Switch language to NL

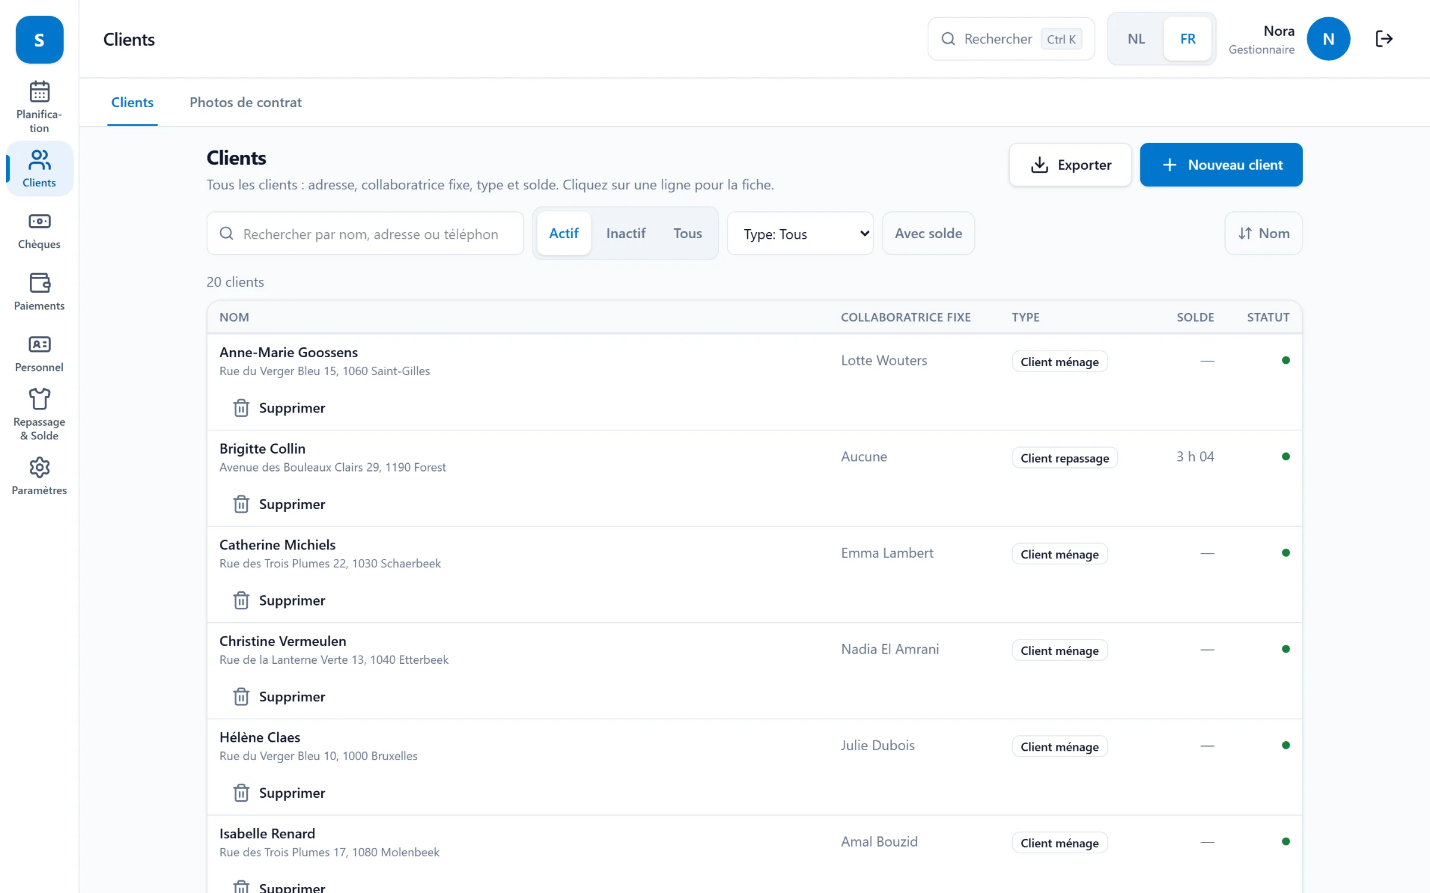[1136, 39]
